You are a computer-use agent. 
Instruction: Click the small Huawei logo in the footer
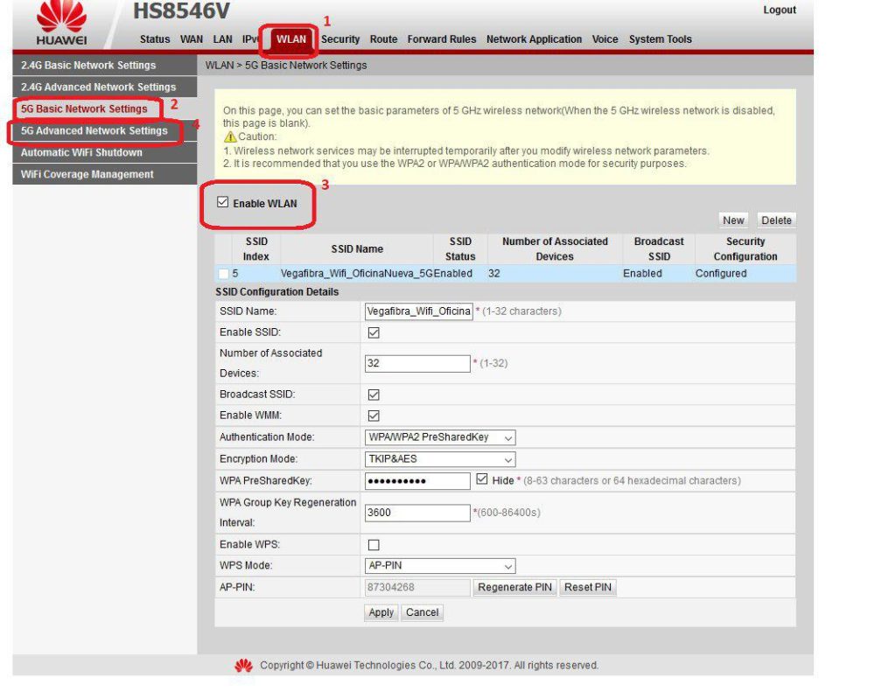243,665
